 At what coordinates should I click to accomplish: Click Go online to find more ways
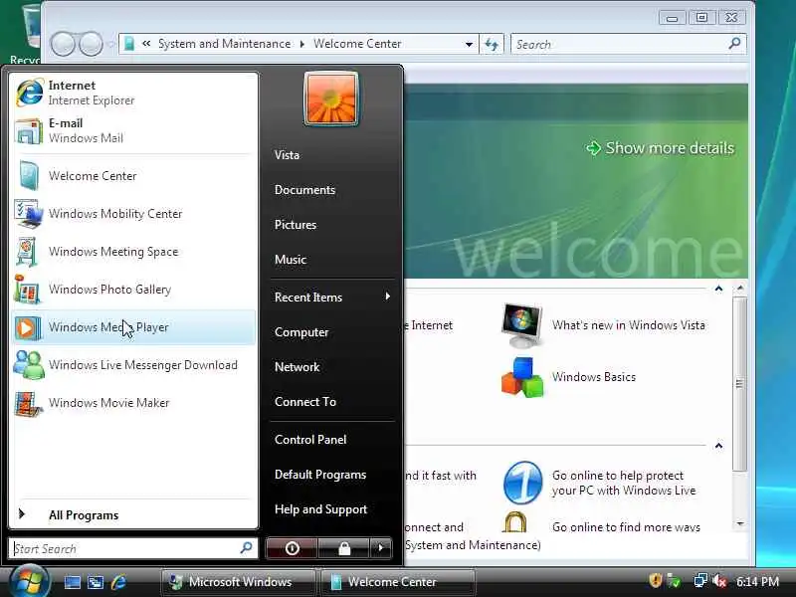626,527
